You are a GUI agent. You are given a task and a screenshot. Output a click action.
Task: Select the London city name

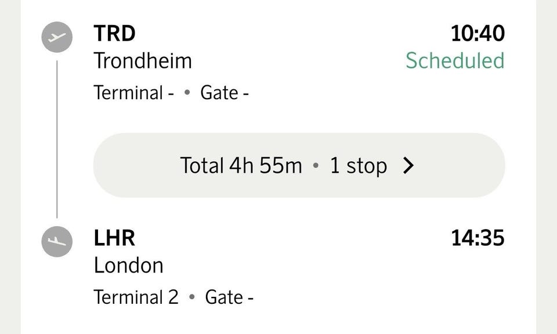[129, 266]
